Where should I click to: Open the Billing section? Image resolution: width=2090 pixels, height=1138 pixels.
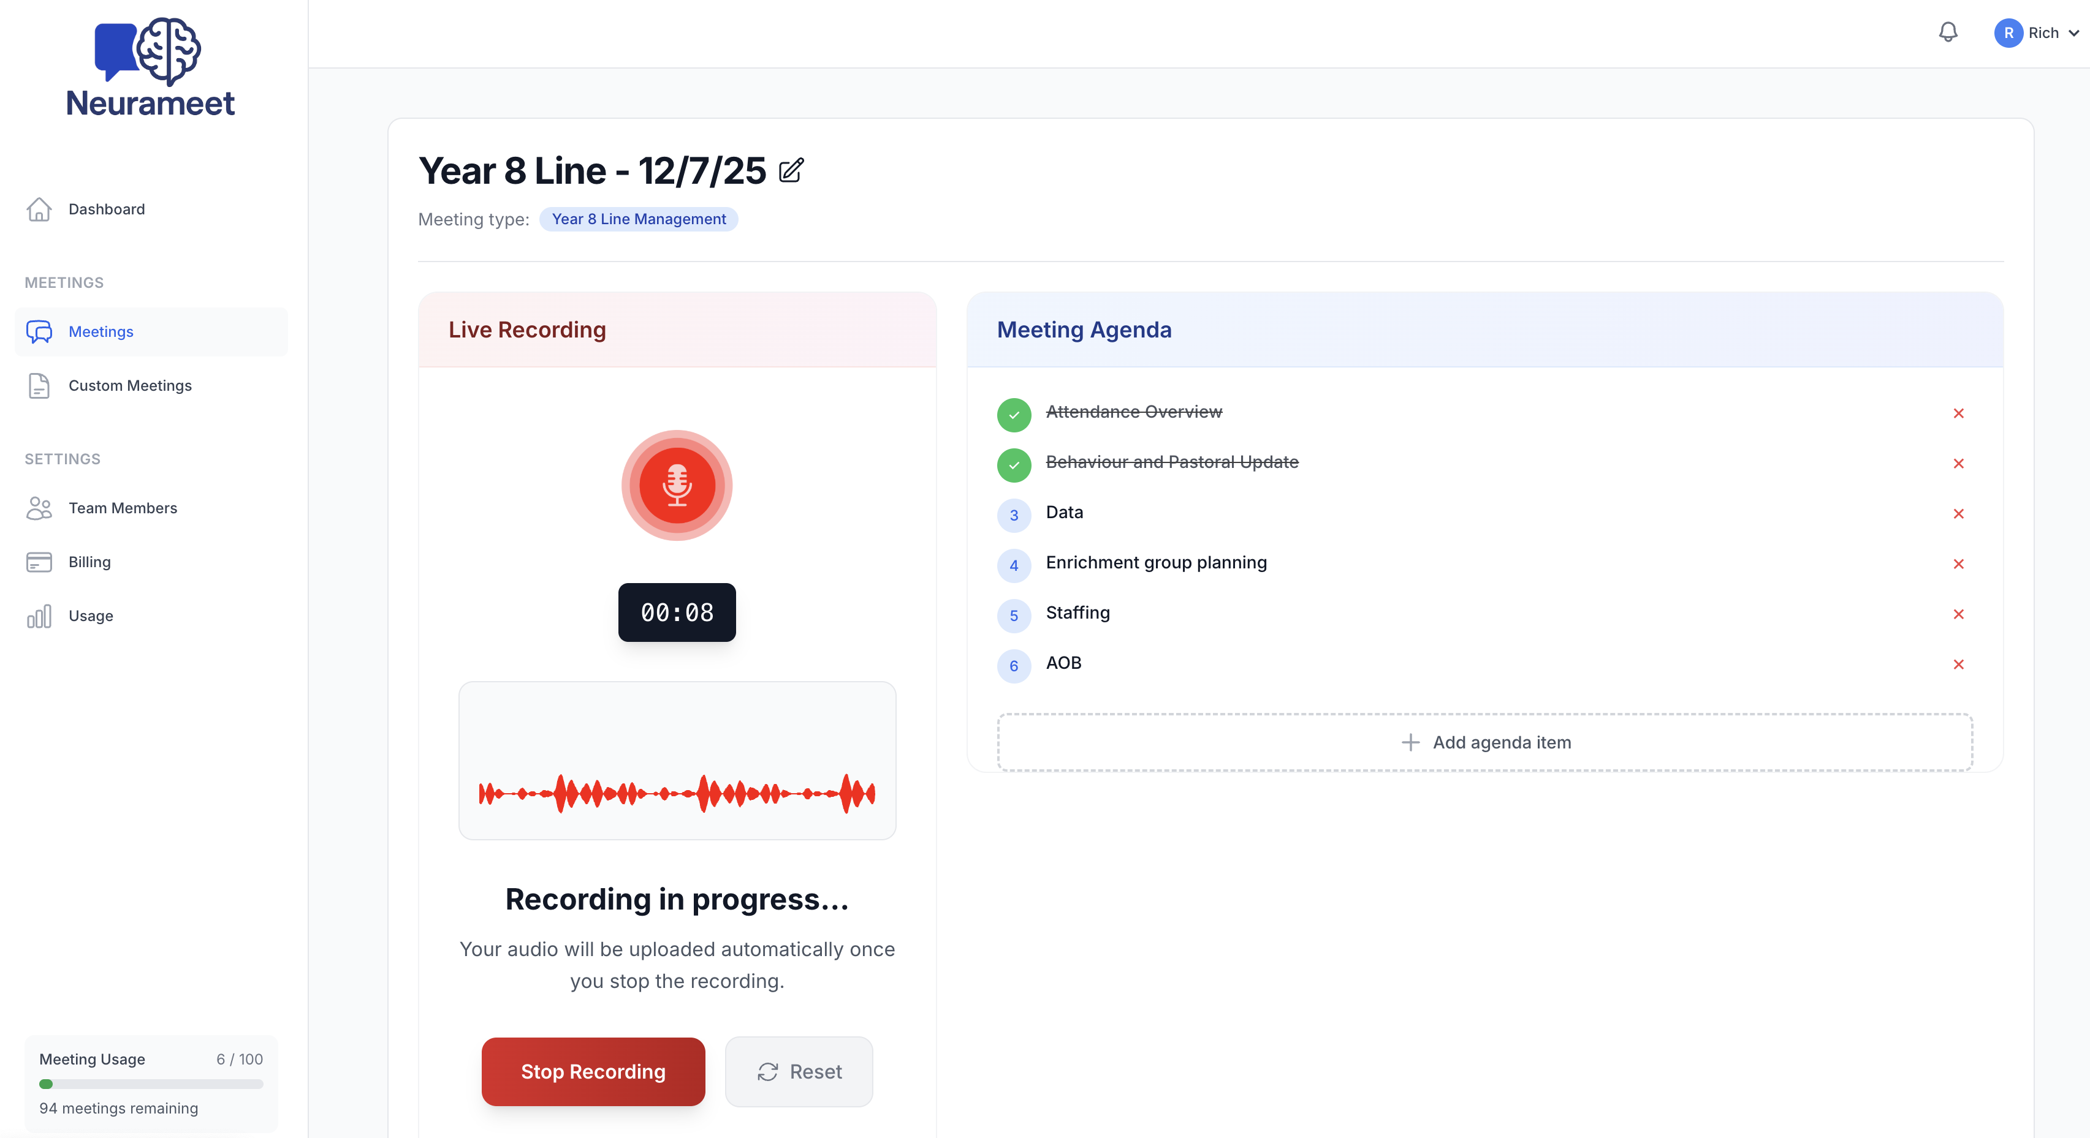[x=89, y=562]
